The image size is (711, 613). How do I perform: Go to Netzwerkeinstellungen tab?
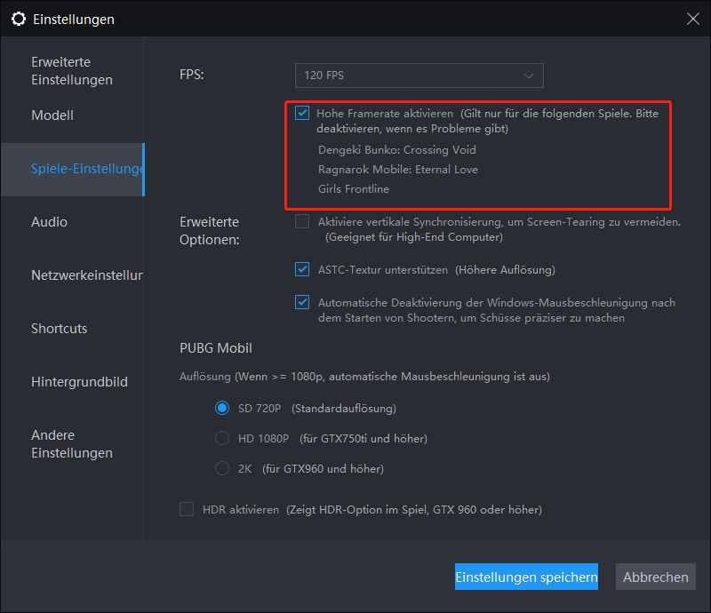point(72,275)
